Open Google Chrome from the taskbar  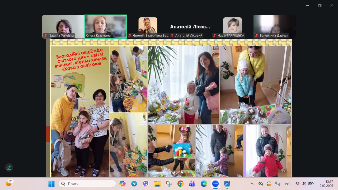click(181, 184)
